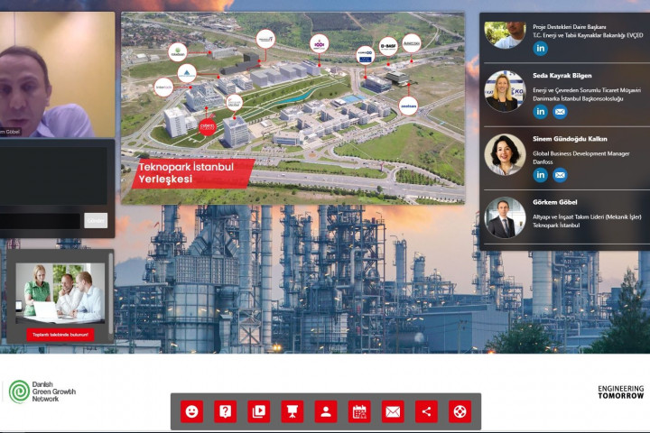The width and height of the screenshot is (650, 433).
Task: Click the envelope icon in bottom toolbar
Action: 393,411
